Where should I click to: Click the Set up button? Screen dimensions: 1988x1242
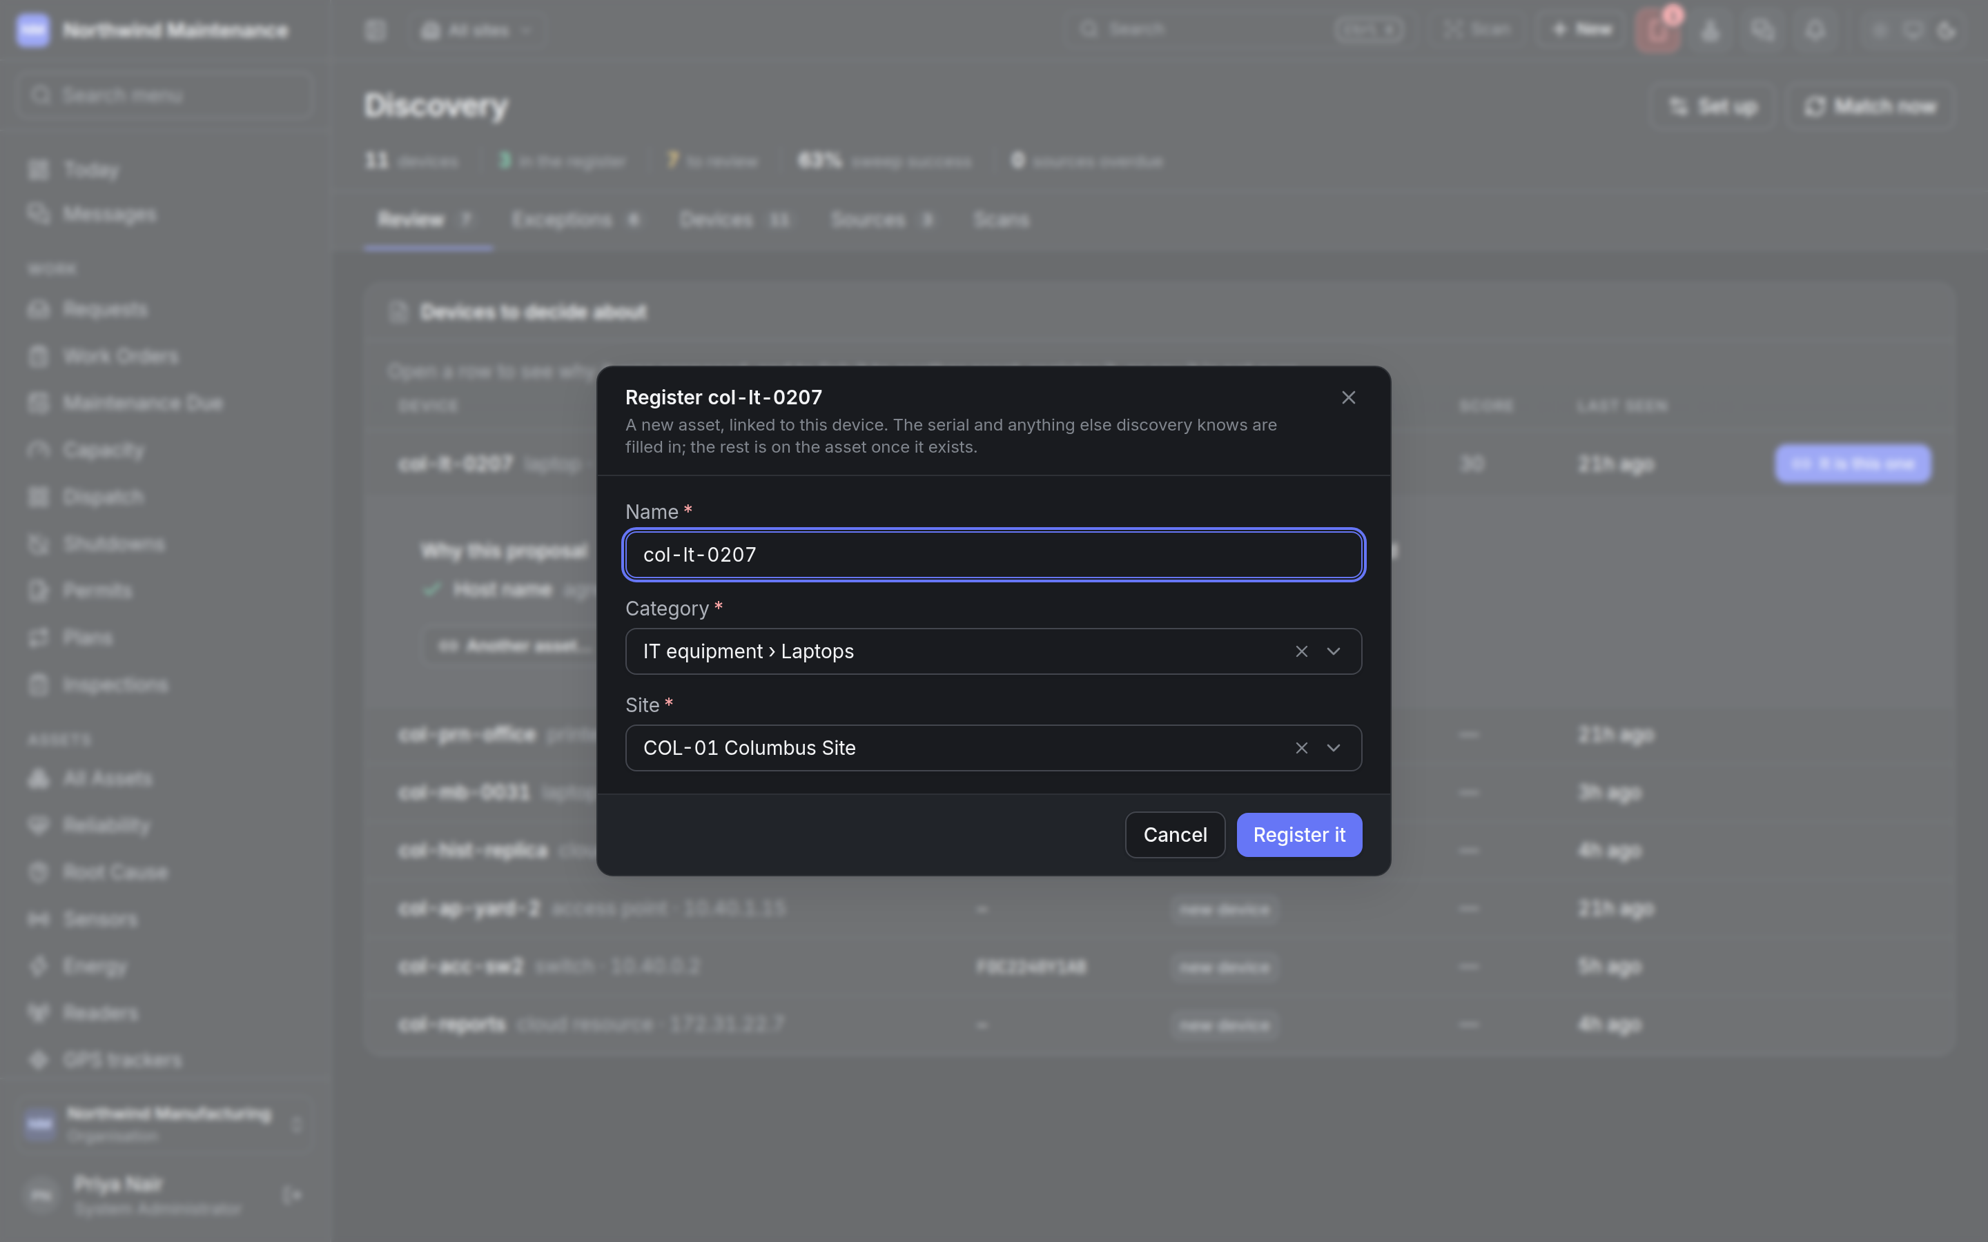[x=1713, y=107]
